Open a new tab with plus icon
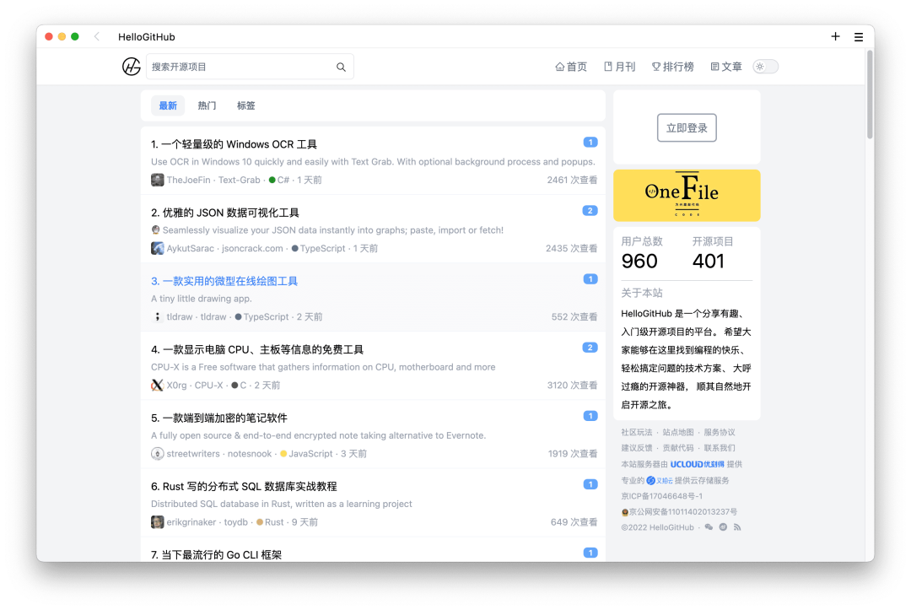Viewport: 911px width, 610px height. point(835,36)
